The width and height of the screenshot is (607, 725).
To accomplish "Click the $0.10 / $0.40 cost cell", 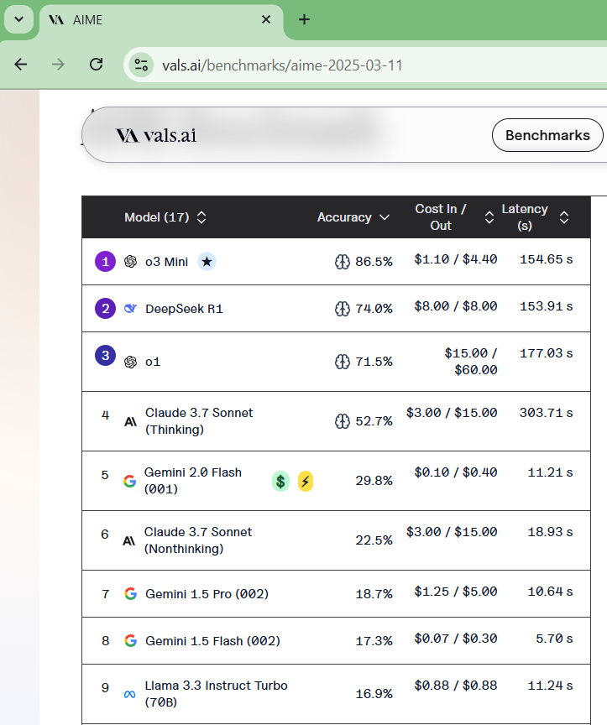I will coord(456,472).
